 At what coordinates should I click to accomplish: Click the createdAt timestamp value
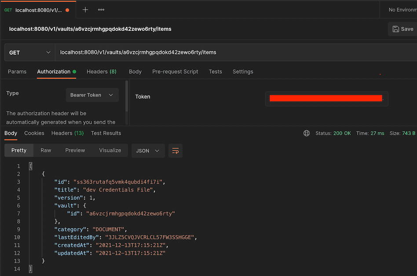(131, 245)
